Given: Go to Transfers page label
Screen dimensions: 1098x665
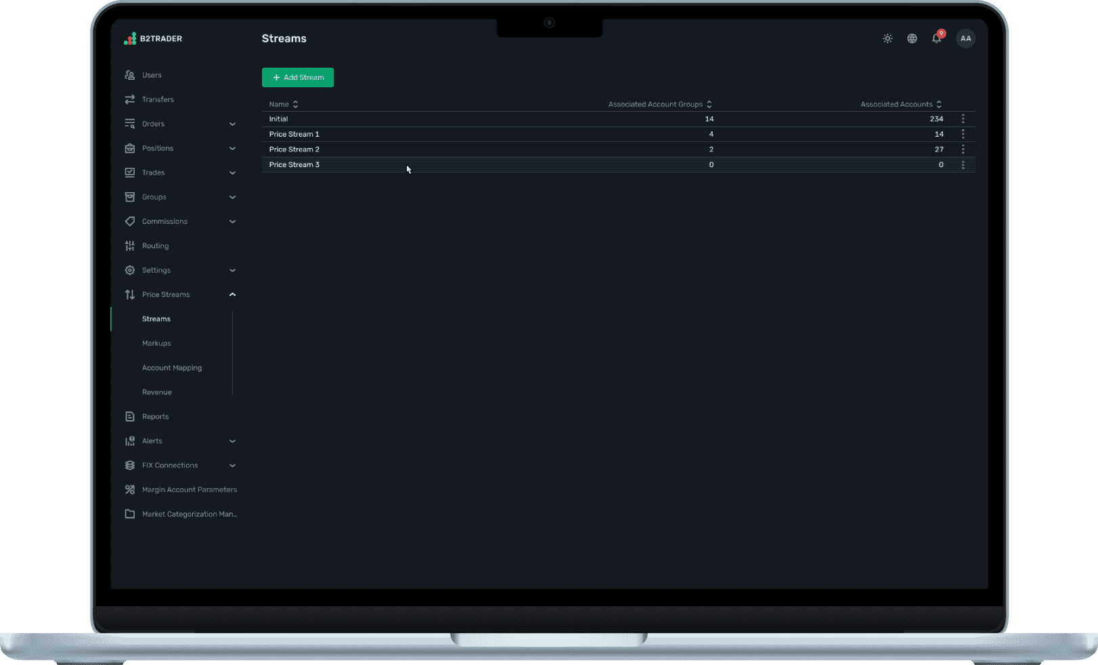Looking at the screenshot, I should [x=158, y=99].
